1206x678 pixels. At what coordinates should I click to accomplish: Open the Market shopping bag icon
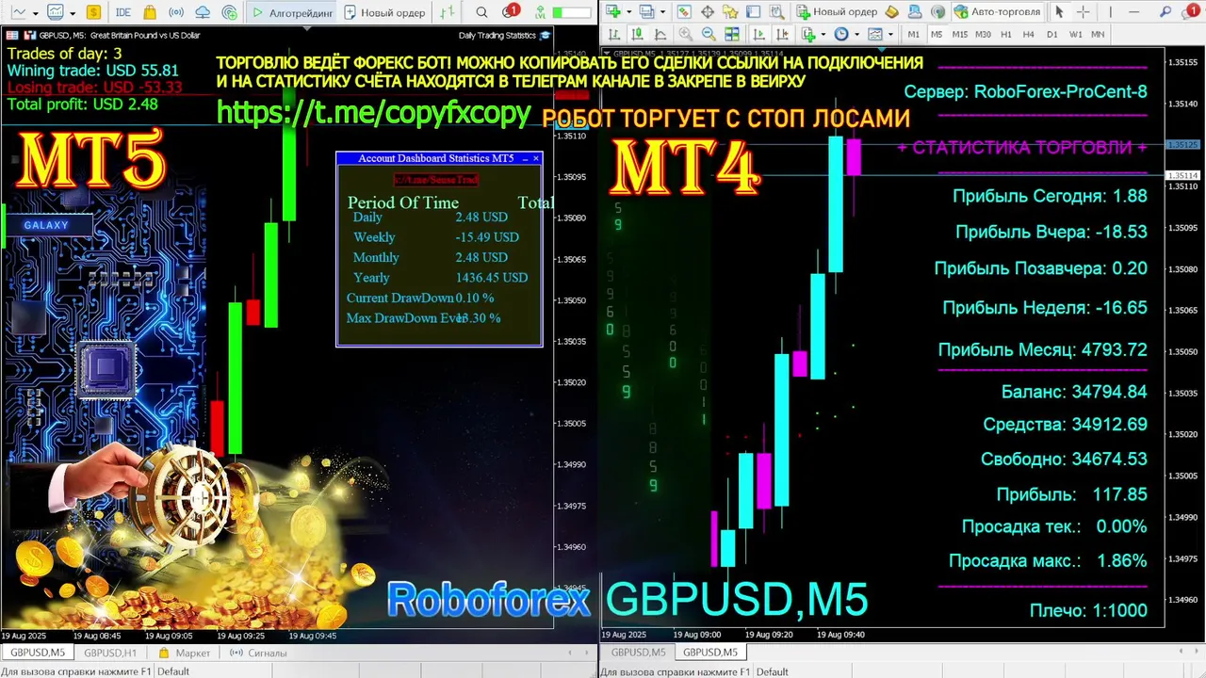pyautogui.click(x=150, y=12)
